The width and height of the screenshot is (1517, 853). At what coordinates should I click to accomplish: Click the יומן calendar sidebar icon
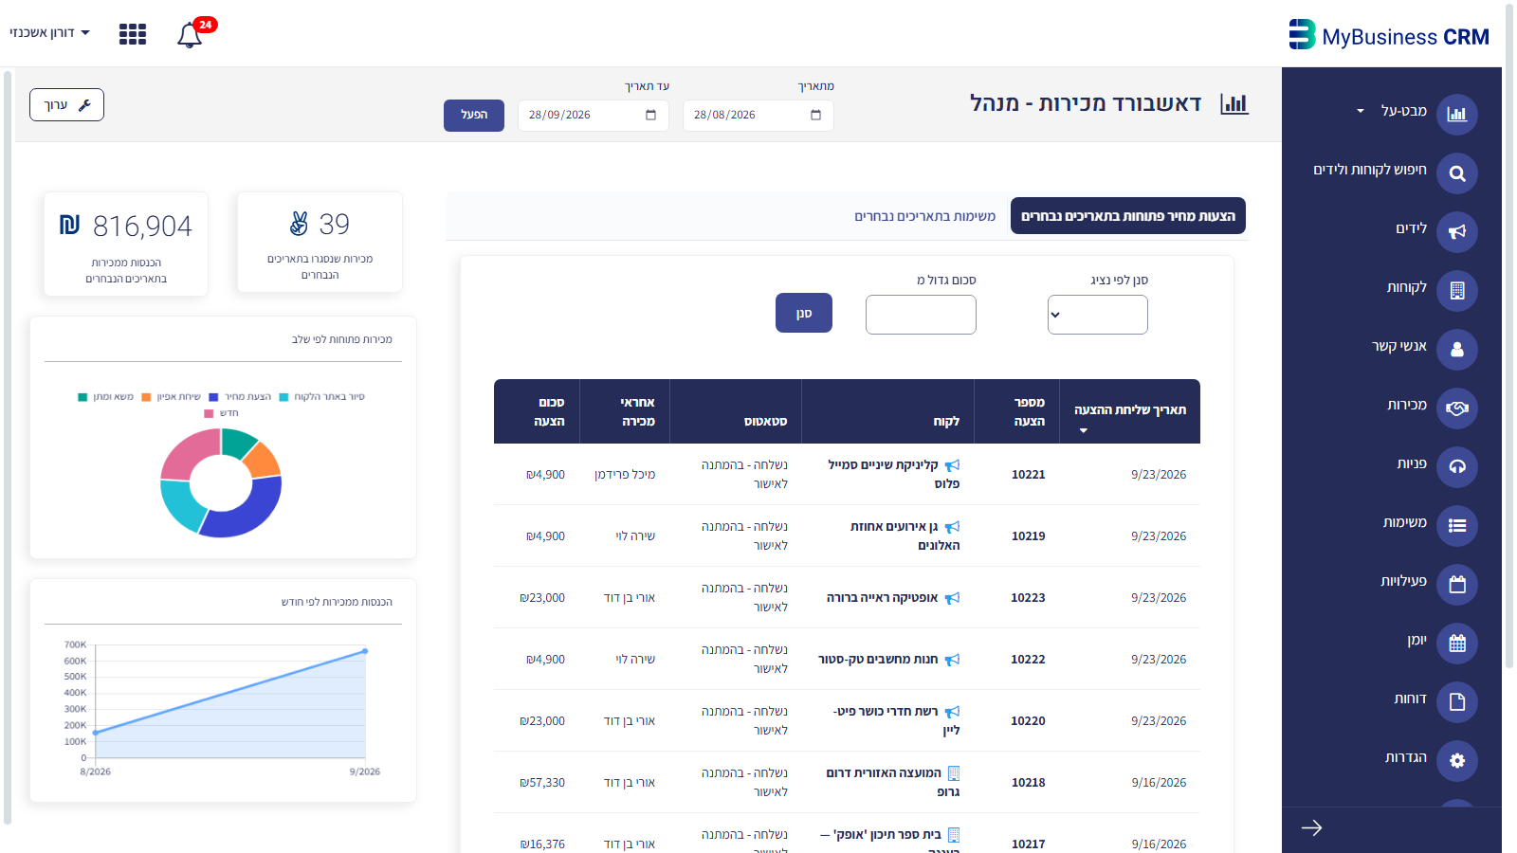(1457, 644)
